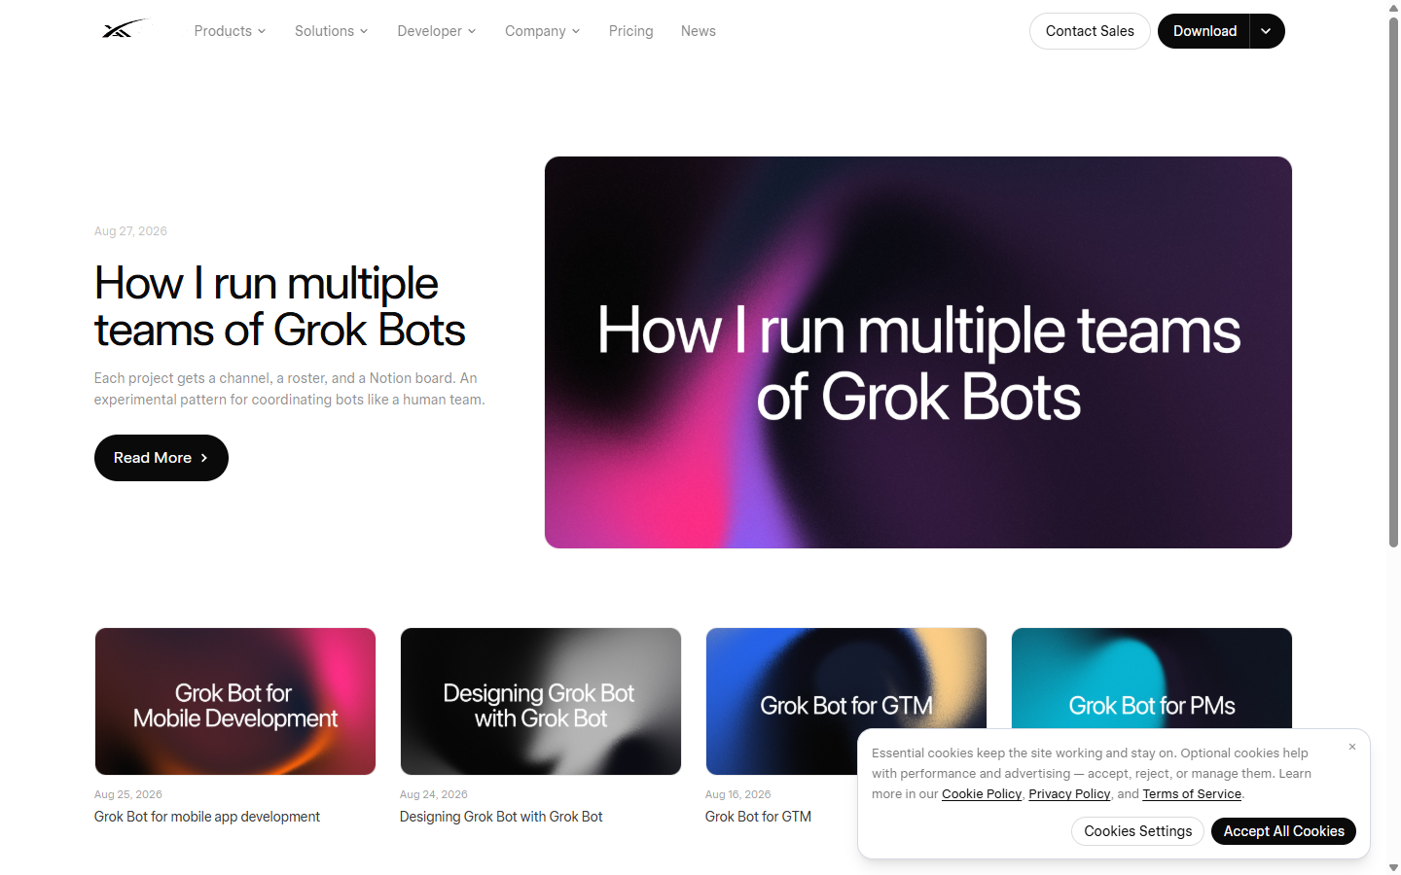
Task: Open the Grok Bot for PMs card image
Action: [1152, 678]
